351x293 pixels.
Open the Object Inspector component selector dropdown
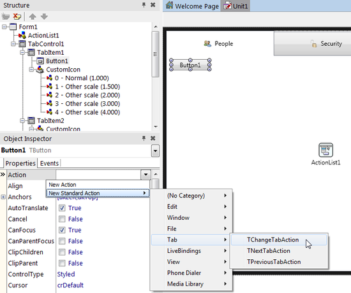coord(155,150)
